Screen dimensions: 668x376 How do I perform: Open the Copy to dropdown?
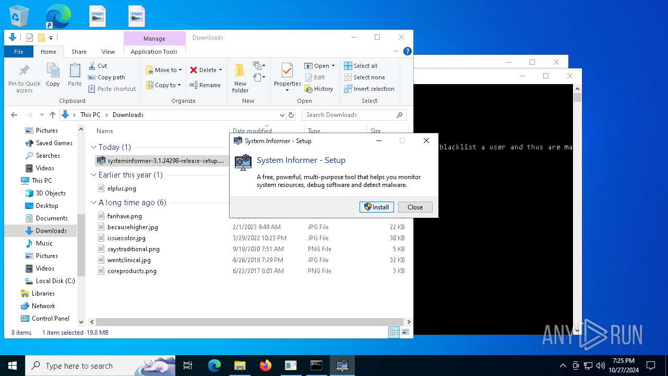pos(164,85)
